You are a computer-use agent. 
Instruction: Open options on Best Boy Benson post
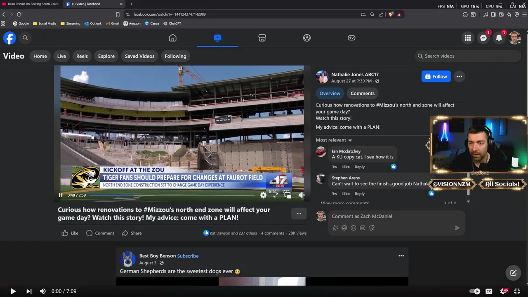click(x=401, y=256)
